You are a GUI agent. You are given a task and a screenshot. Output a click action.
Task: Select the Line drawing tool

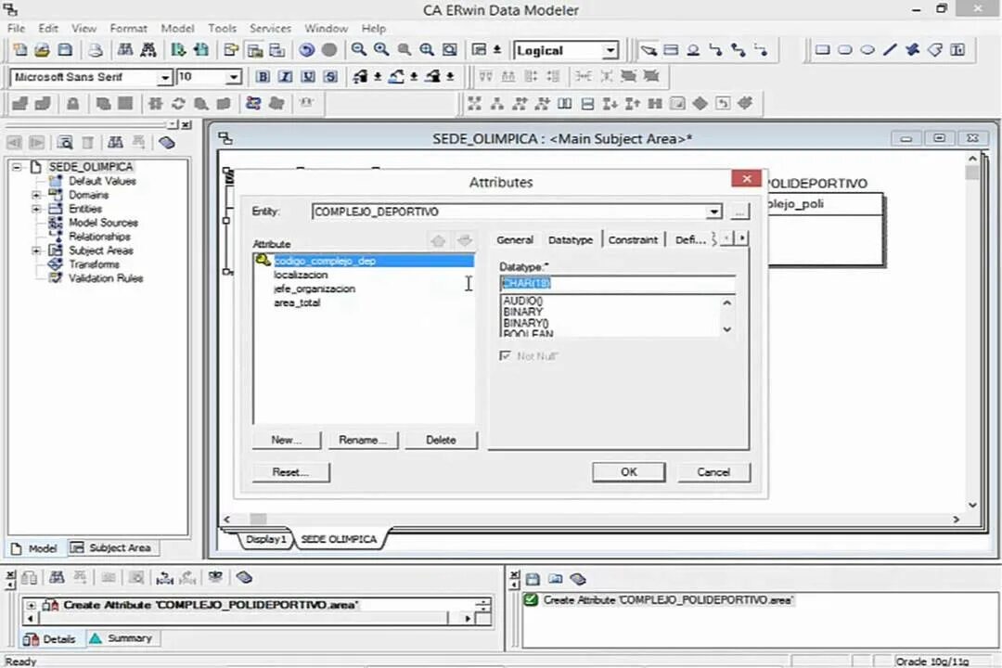[x=890, y=50]
